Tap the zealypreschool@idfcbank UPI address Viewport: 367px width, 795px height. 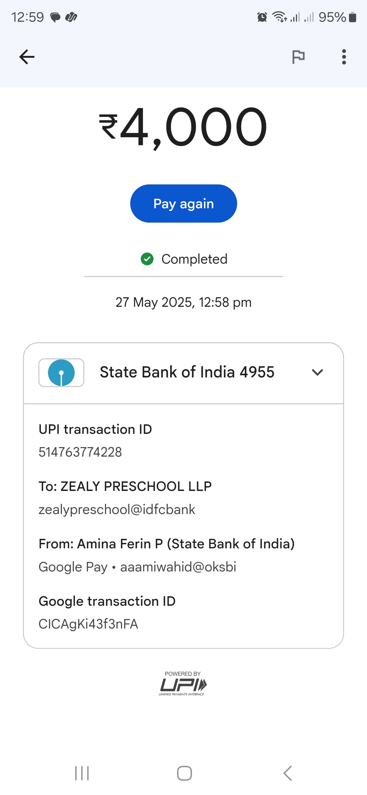click(117, 510)
